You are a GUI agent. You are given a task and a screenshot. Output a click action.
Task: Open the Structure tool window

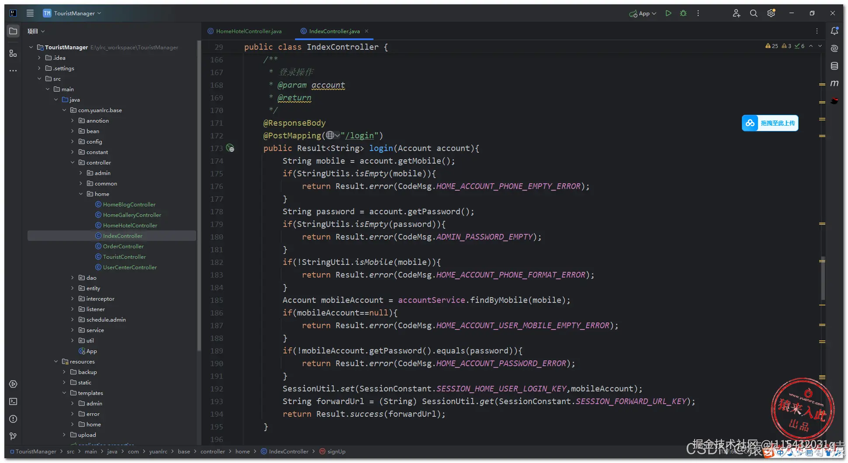point(13,53)
